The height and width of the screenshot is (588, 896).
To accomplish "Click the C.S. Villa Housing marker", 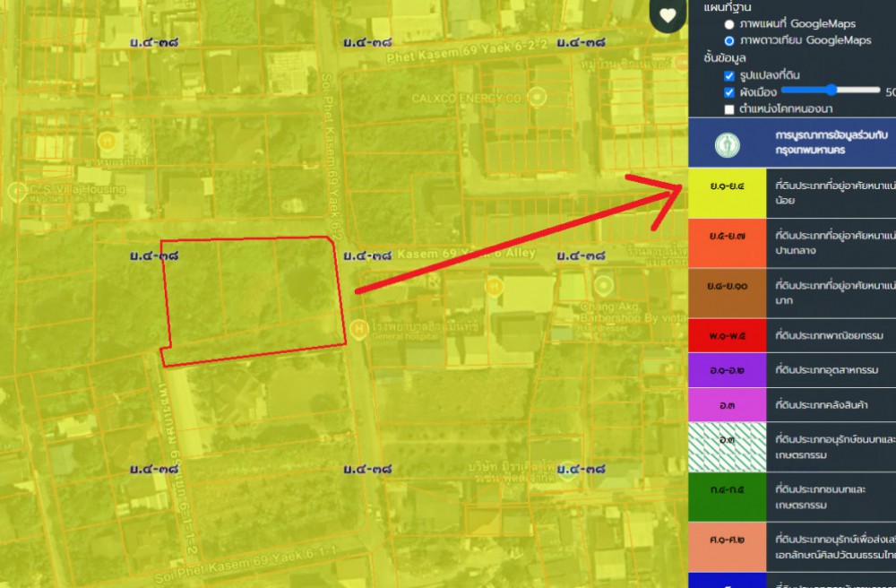I will [17, 192].
